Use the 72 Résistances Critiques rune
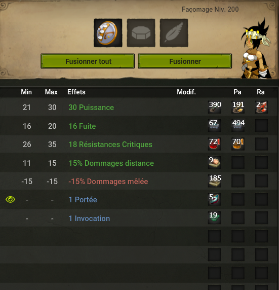The height and width of the screenshot is (290, 279). 214,144
